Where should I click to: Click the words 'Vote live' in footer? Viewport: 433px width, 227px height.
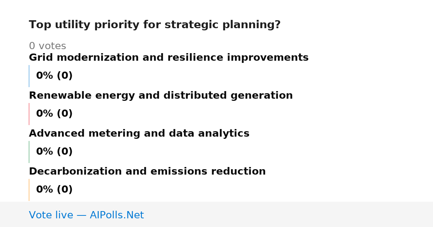point(51,215)
